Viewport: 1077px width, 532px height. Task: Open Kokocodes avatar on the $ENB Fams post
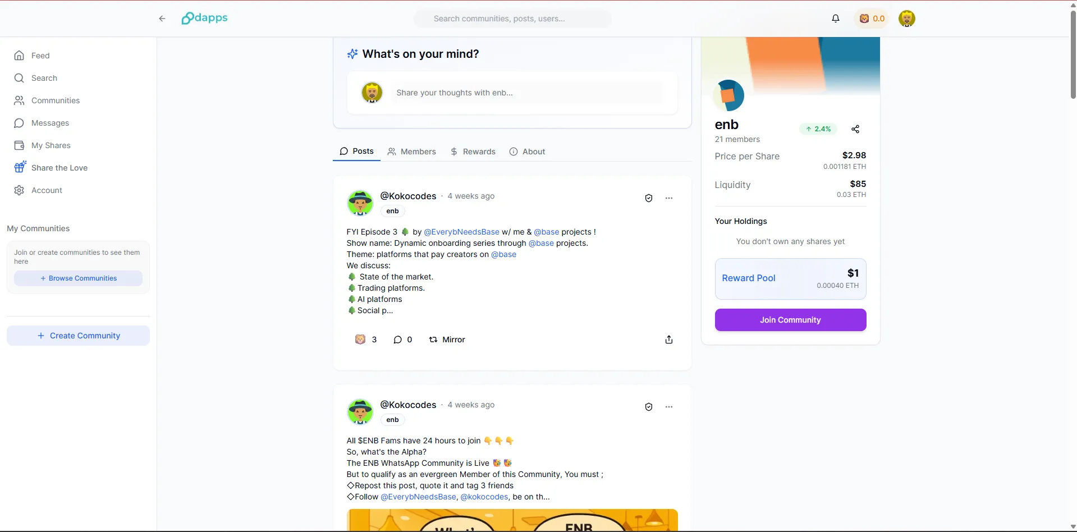pos(360,412)
